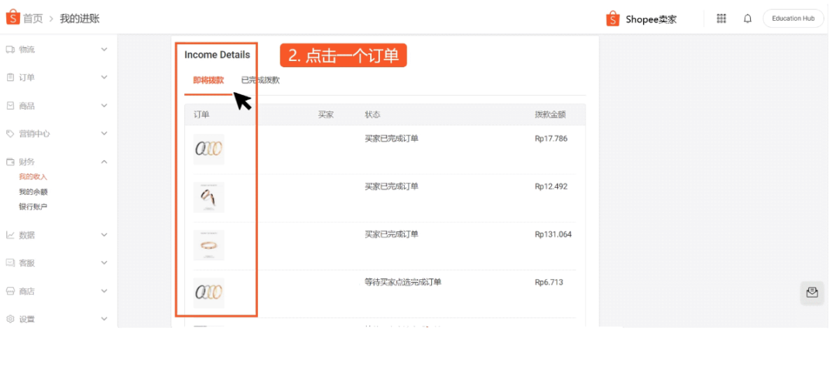Click the Rp17.786 payout amount
The width and height of the screenshot is (836, 368).
click(x=551, y=139)
